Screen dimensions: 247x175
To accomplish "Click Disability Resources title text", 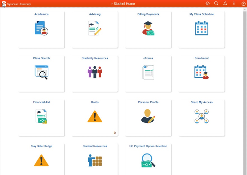I will 95,58.
